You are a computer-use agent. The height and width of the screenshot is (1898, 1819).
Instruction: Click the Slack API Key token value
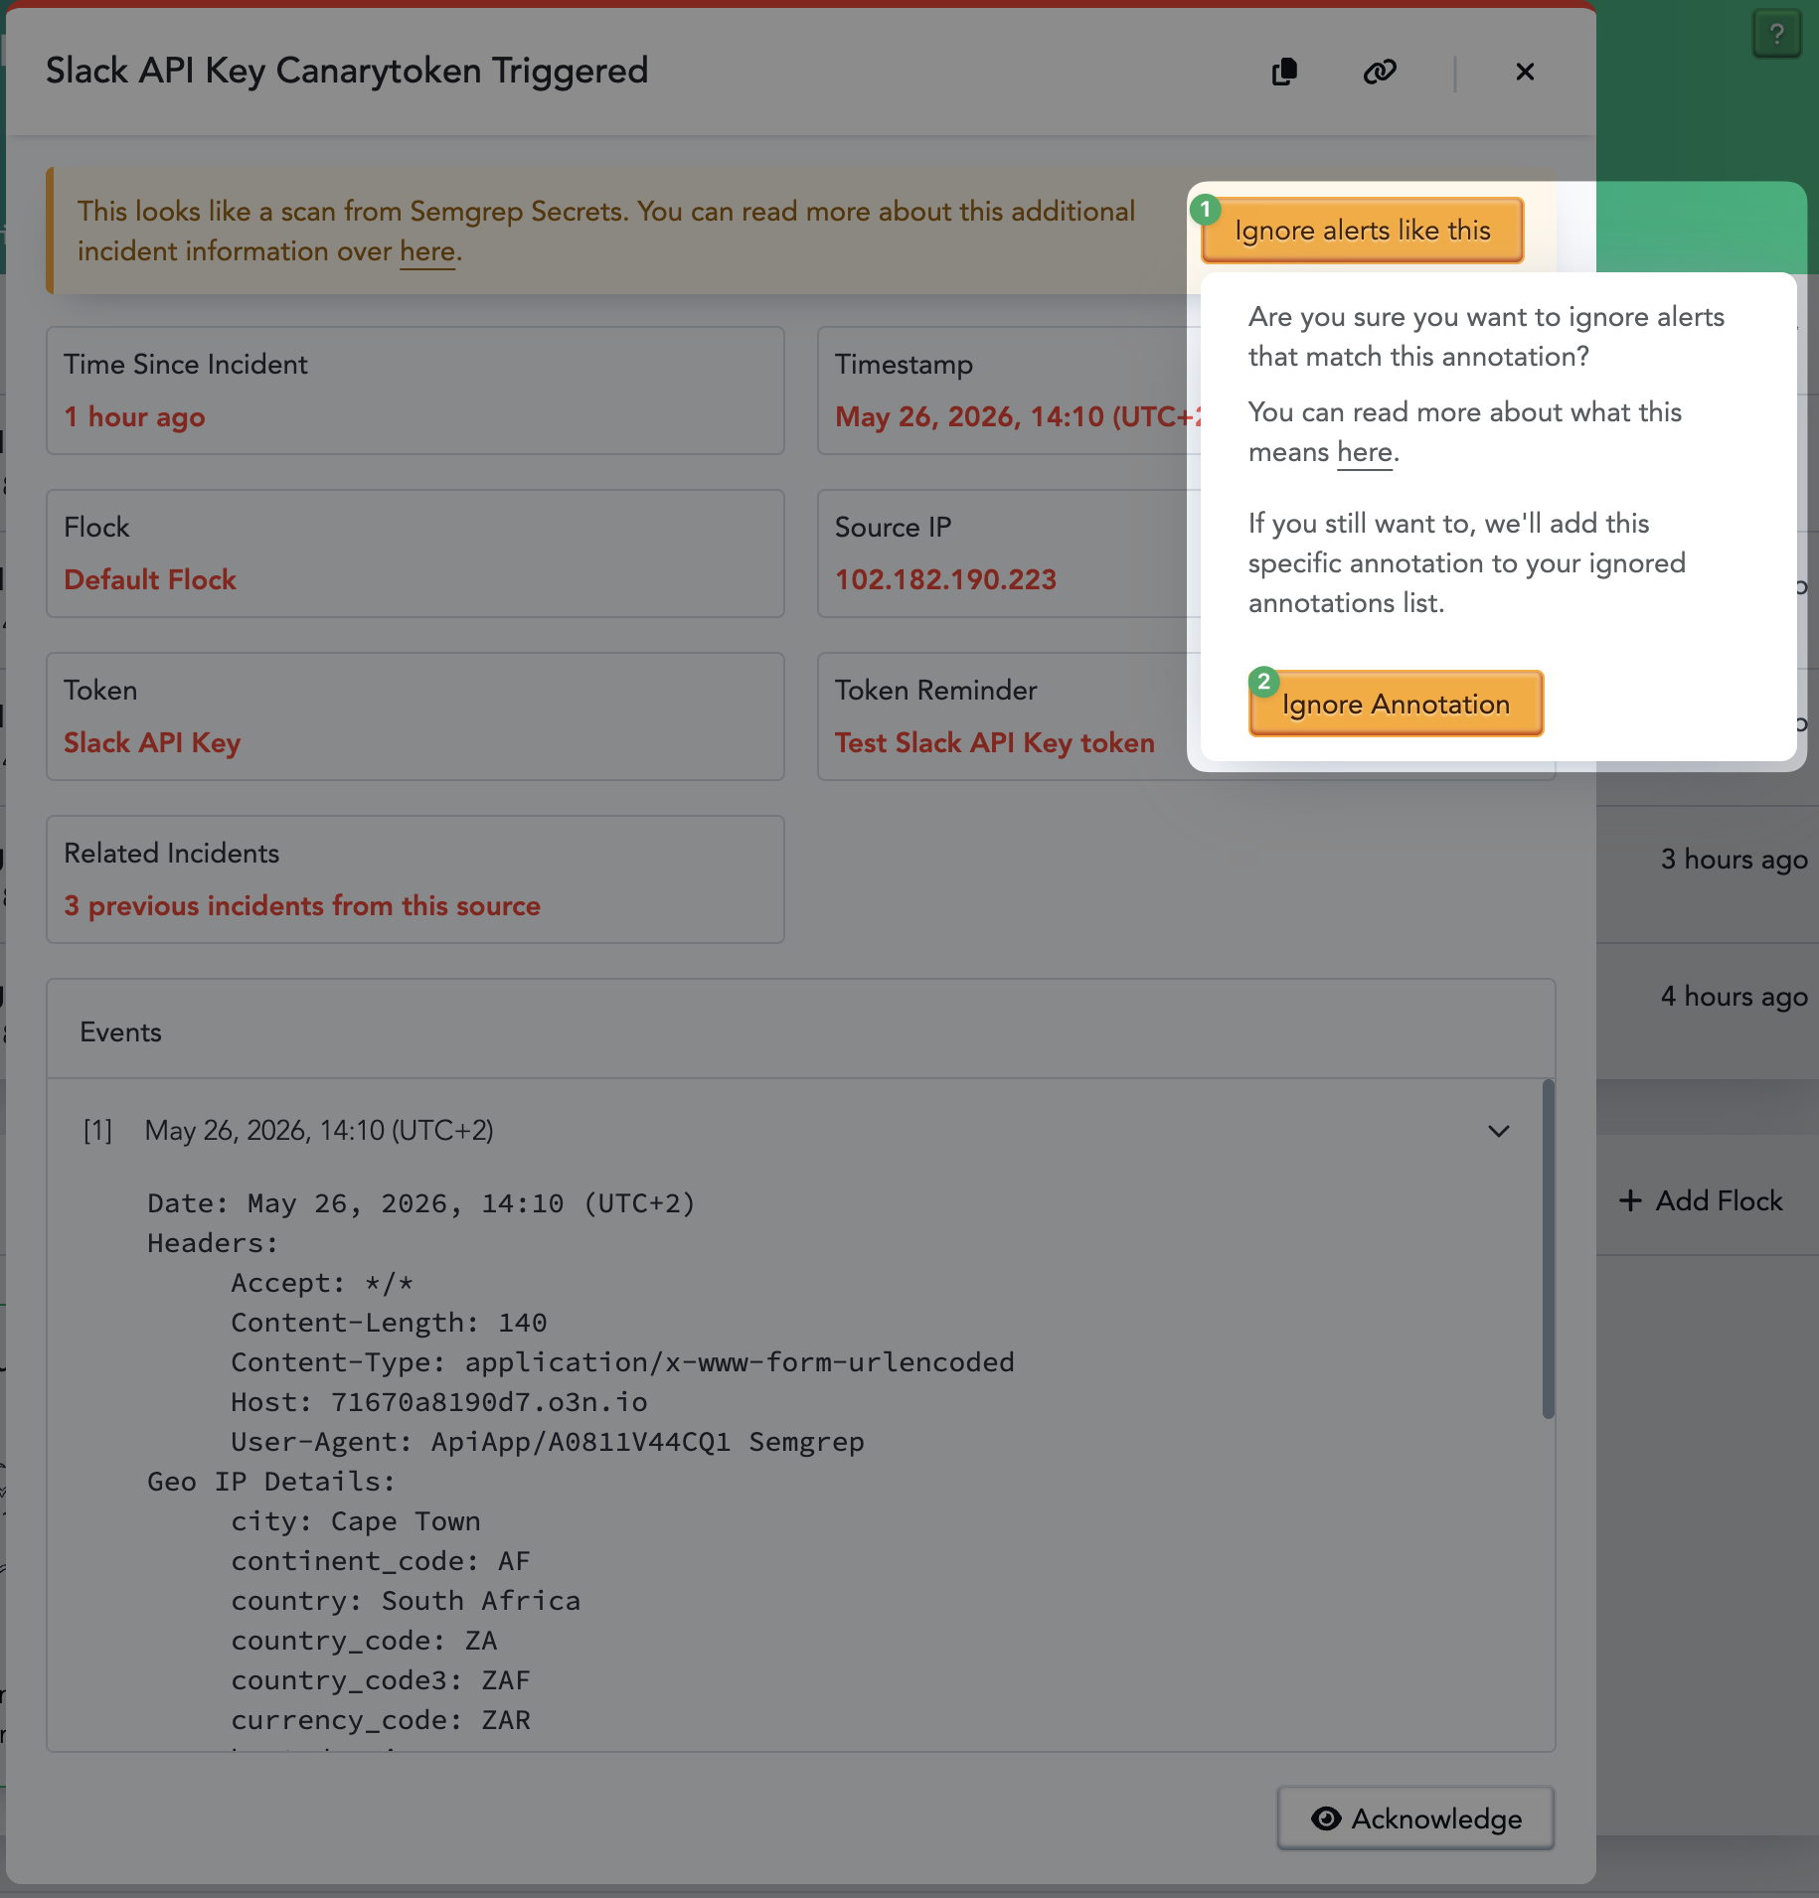pyautogui.click(x=152, y=743)
